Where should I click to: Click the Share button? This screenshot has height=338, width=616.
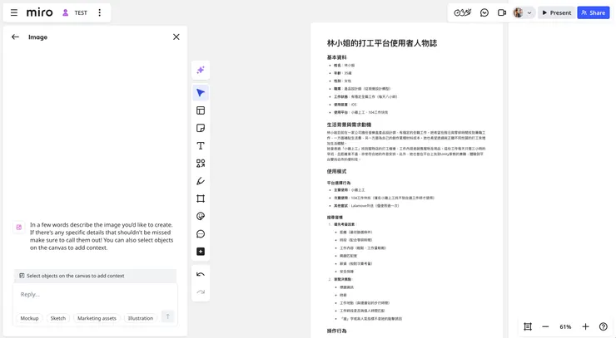click(594, 12)
